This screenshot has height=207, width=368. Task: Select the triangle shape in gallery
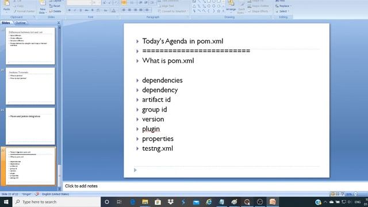click(x=194, y=6)
